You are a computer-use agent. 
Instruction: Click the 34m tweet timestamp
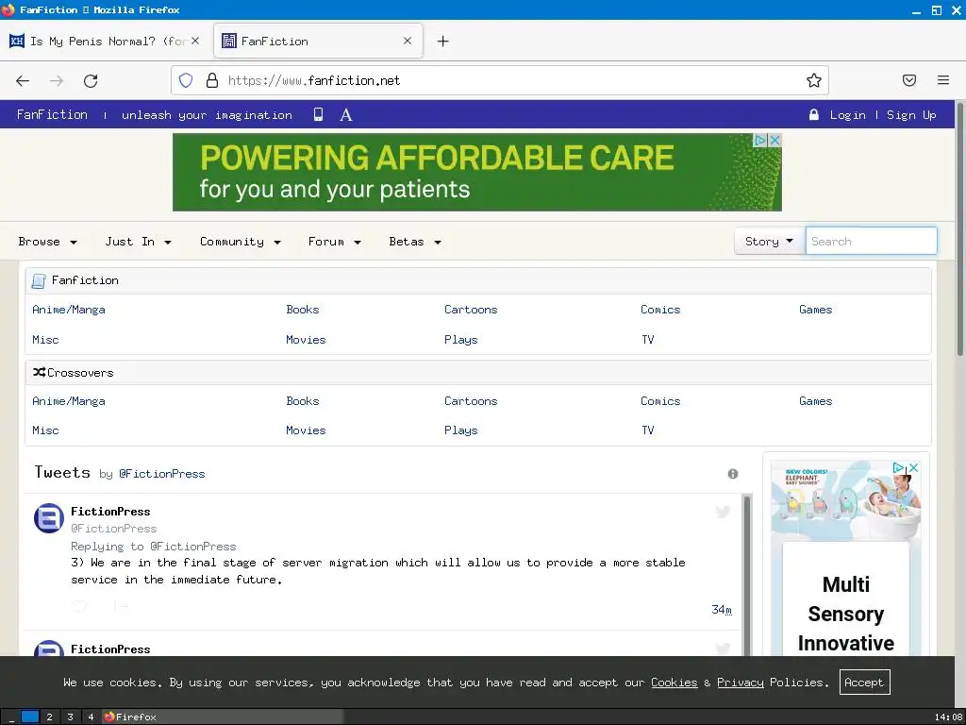click(x=722, y=610)
